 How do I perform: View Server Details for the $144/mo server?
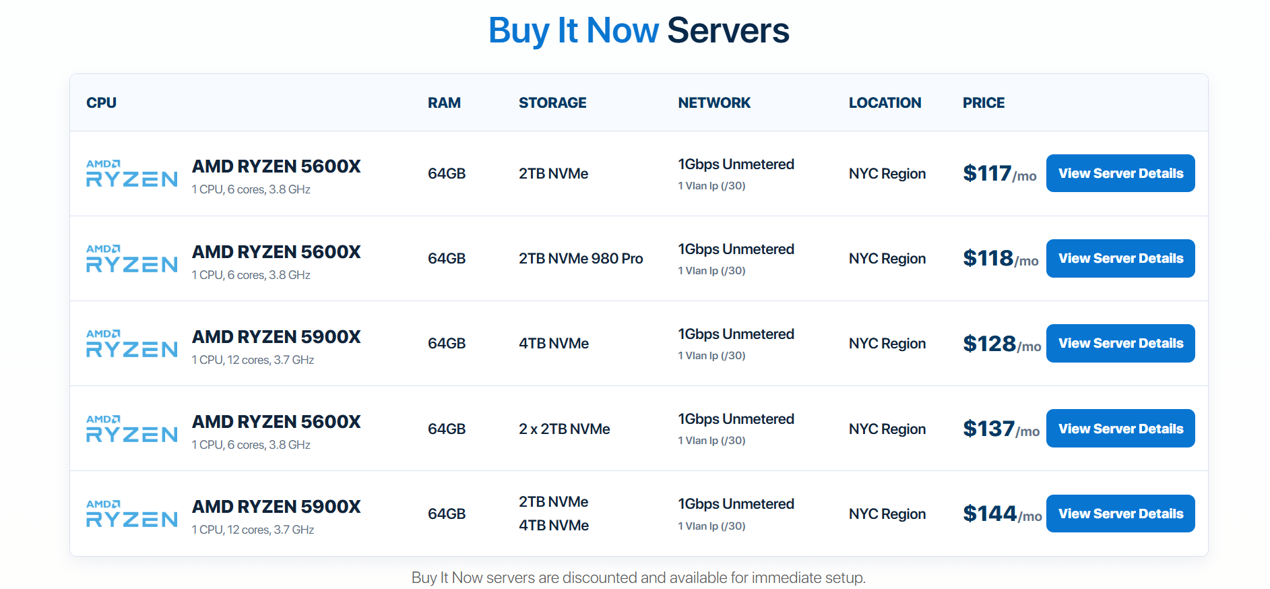point(1120,514)
